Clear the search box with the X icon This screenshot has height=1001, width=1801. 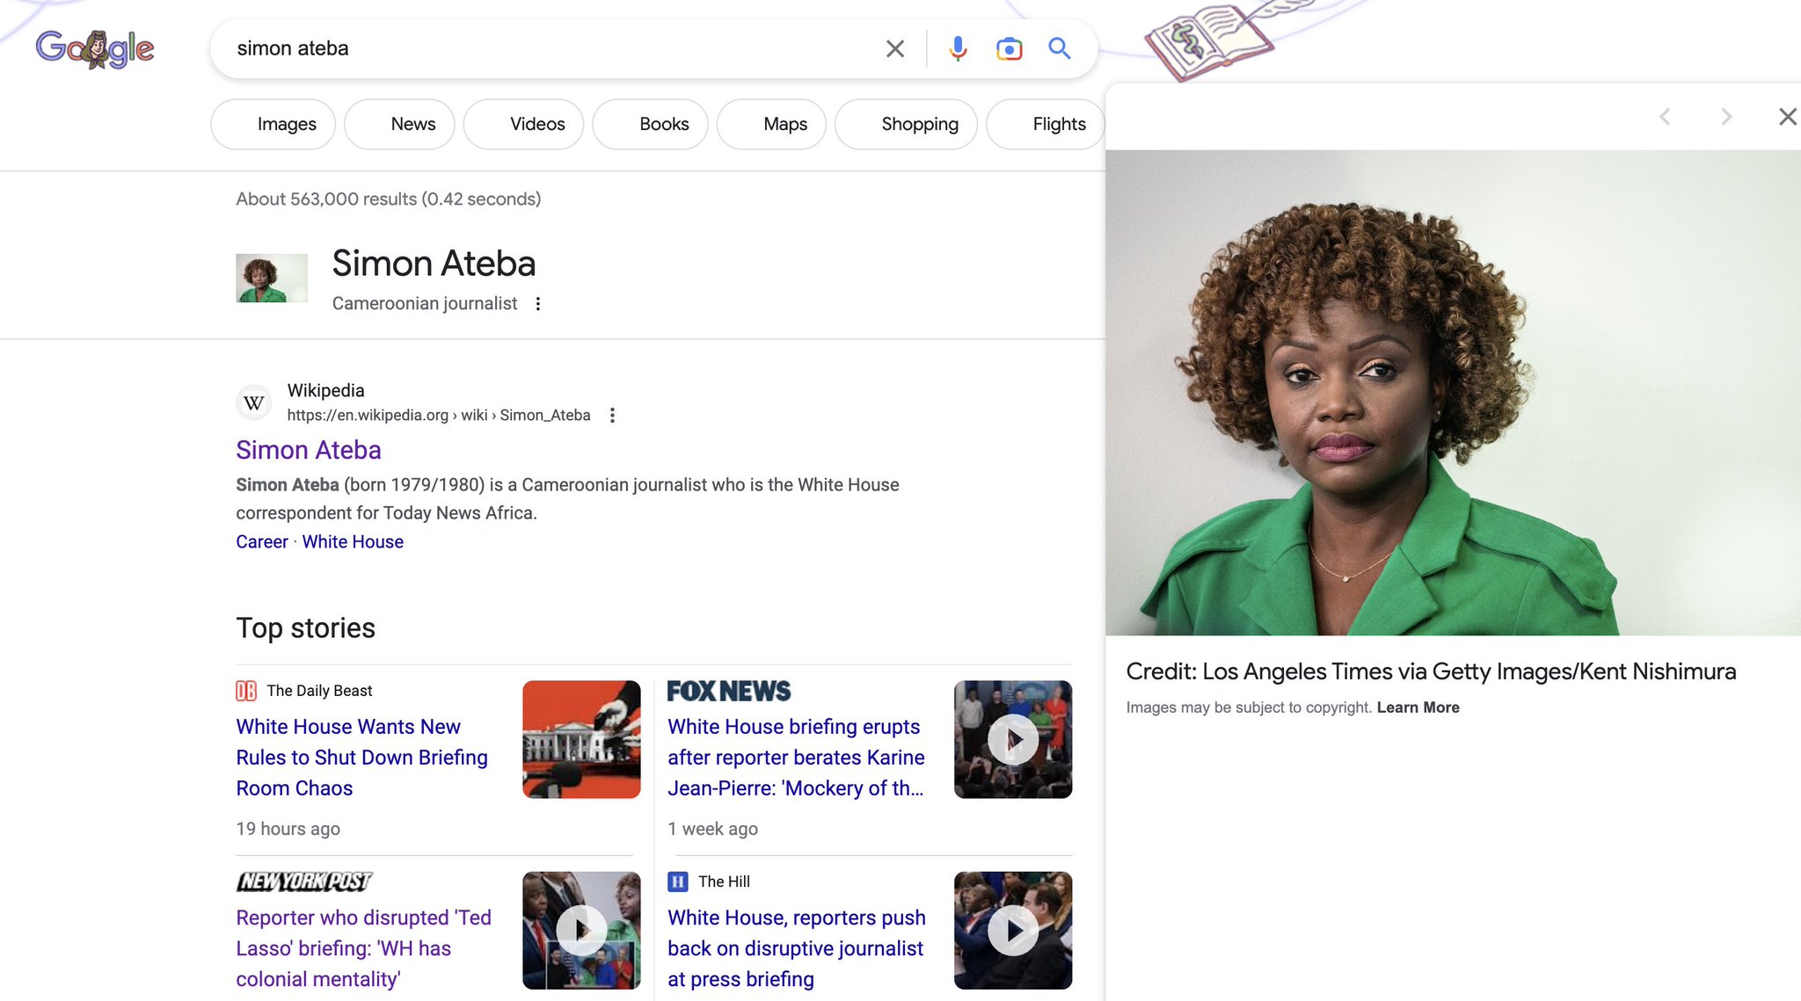tap(894, 48)
